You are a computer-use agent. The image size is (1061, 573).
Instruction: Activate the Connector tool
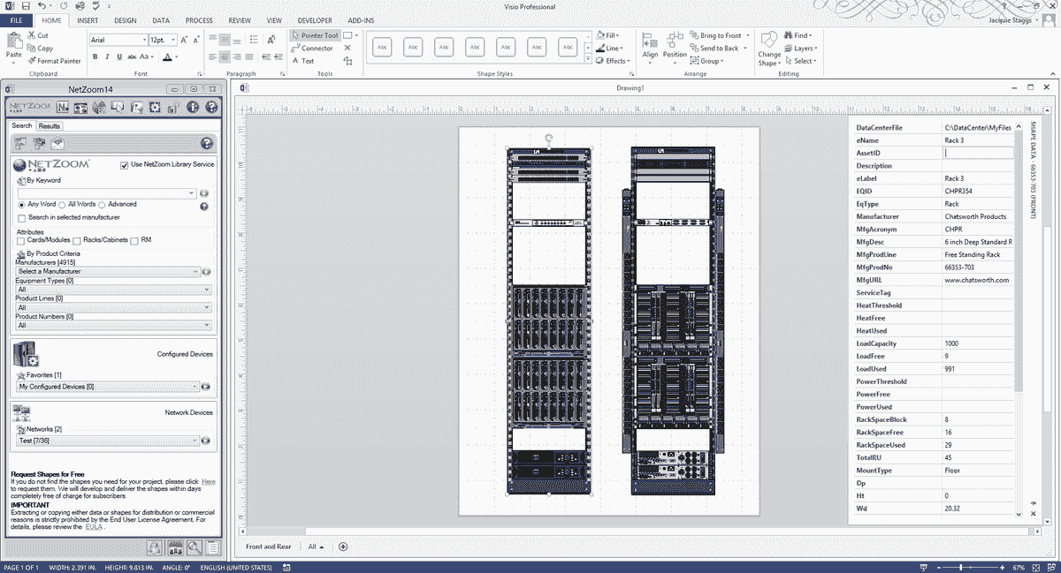coord(311,48)
